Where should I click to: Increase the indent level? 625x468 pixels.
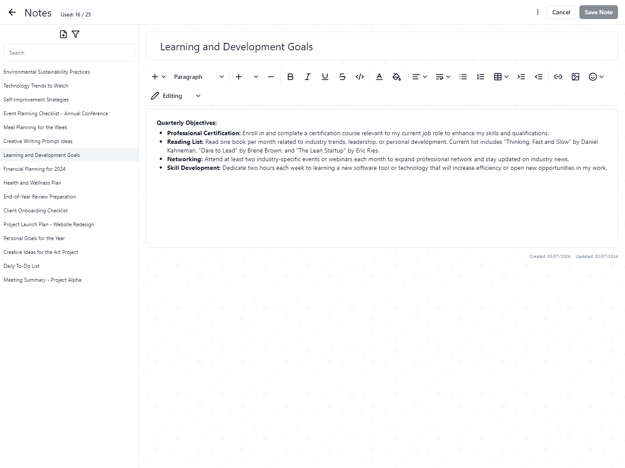pyautogui.click(x=521, y=77)
